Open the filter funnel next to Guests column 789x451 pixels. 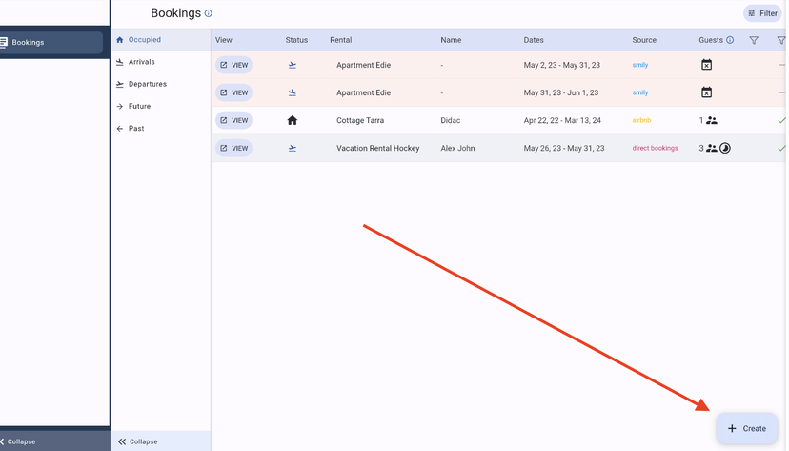click(754, 40)
